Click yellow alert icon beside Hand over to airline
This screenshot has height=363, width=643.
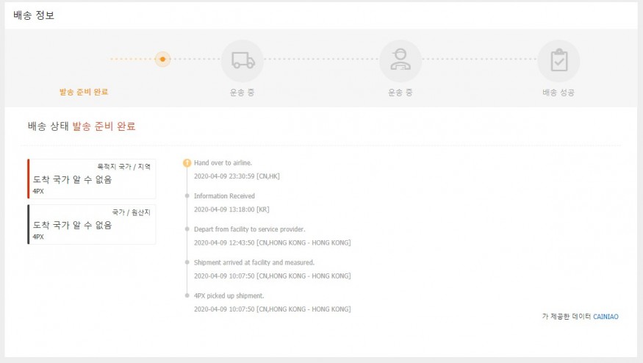(187, 162)
